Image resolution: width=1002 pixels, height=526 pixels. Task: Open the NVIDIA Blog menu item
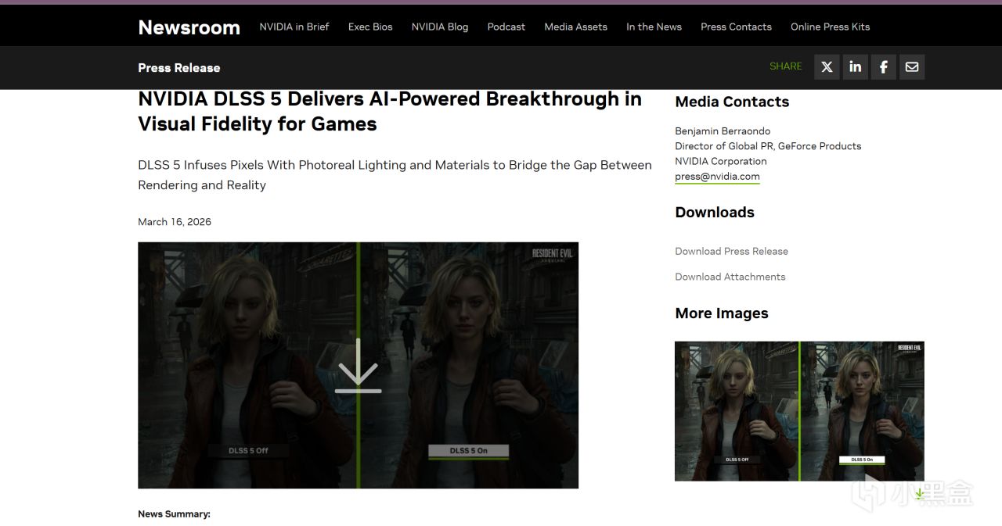point(440,27)
